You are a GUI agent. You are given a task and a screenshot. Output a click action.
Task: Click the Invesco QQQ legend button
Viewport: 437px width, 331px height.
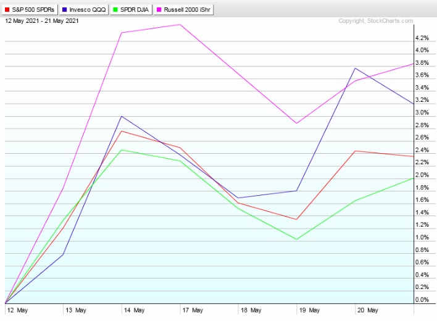coord(84,10)
